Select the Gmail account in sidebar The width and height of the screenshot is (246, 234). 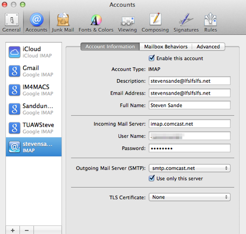tap(33, 71)
